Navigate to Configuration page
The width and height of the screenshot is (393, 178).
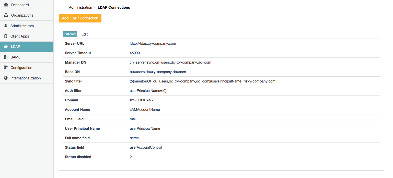[x=21, y=68]
